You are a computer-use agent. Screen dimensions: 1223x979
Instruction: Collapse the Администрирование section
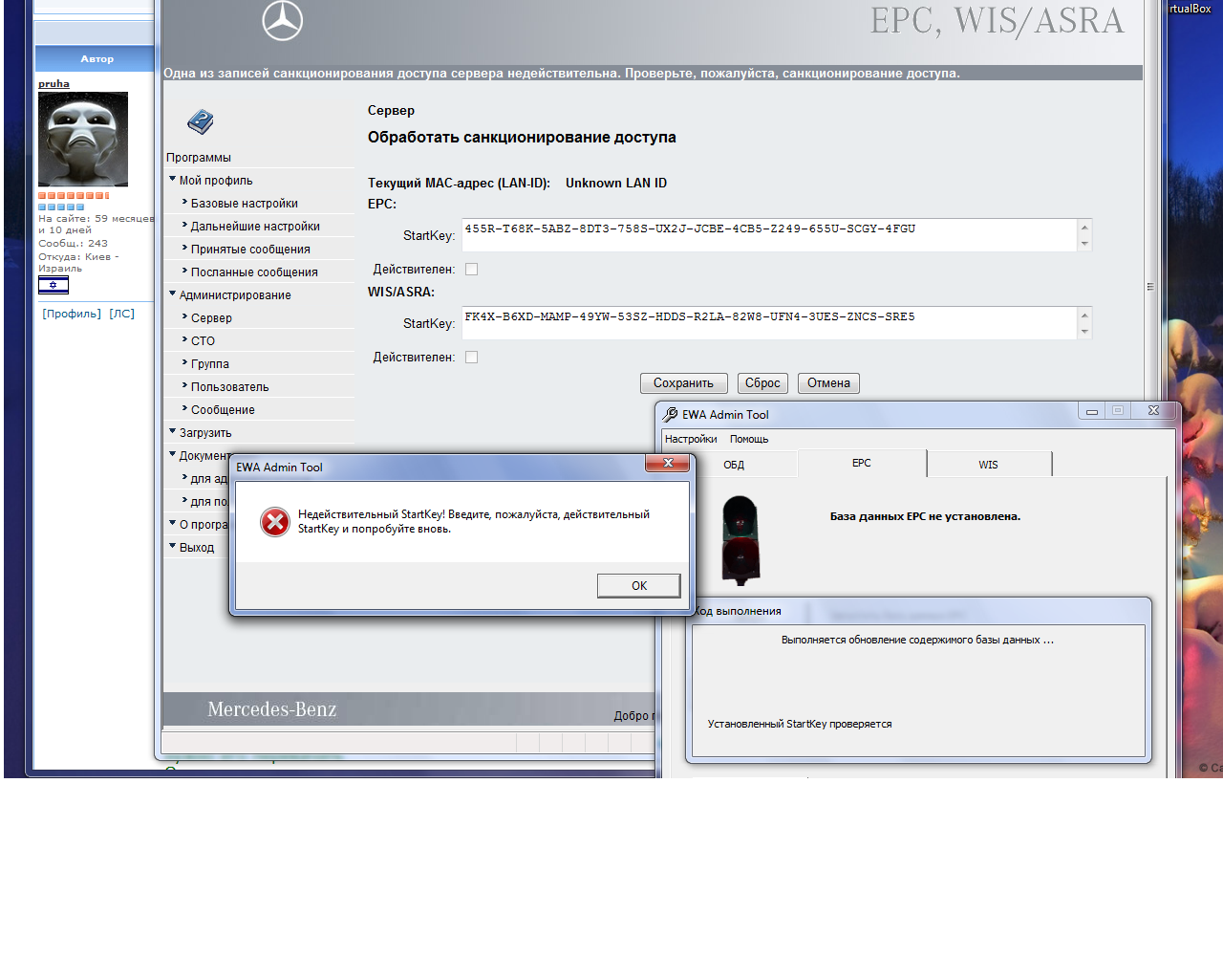coord(173,294)
